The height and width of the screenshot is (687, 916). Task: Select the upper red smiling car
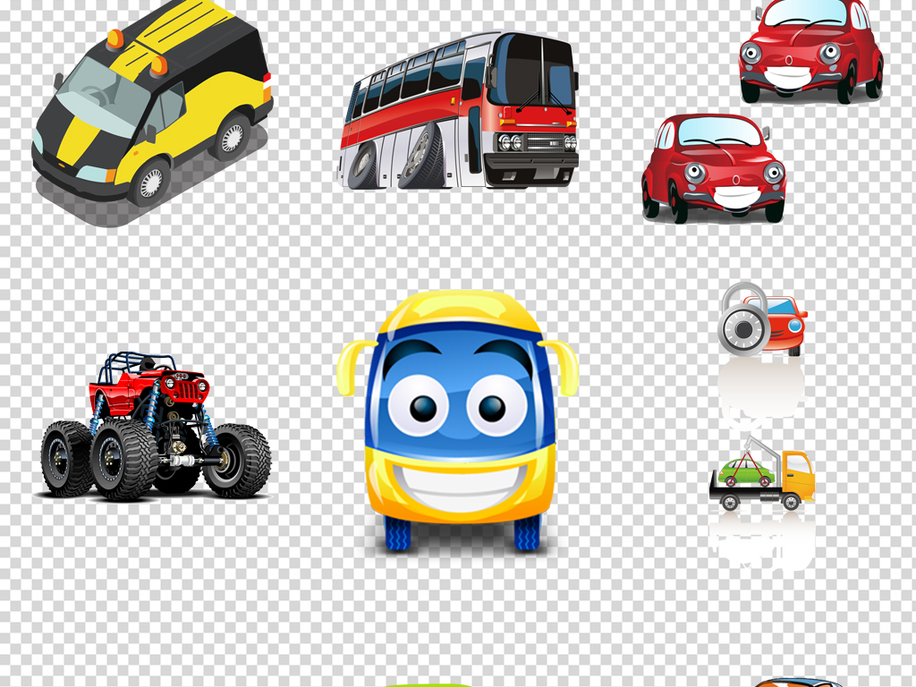point(810,49)
